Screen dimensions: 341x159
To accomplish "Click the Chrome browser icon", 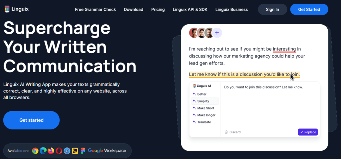I will tap(35, 151).
